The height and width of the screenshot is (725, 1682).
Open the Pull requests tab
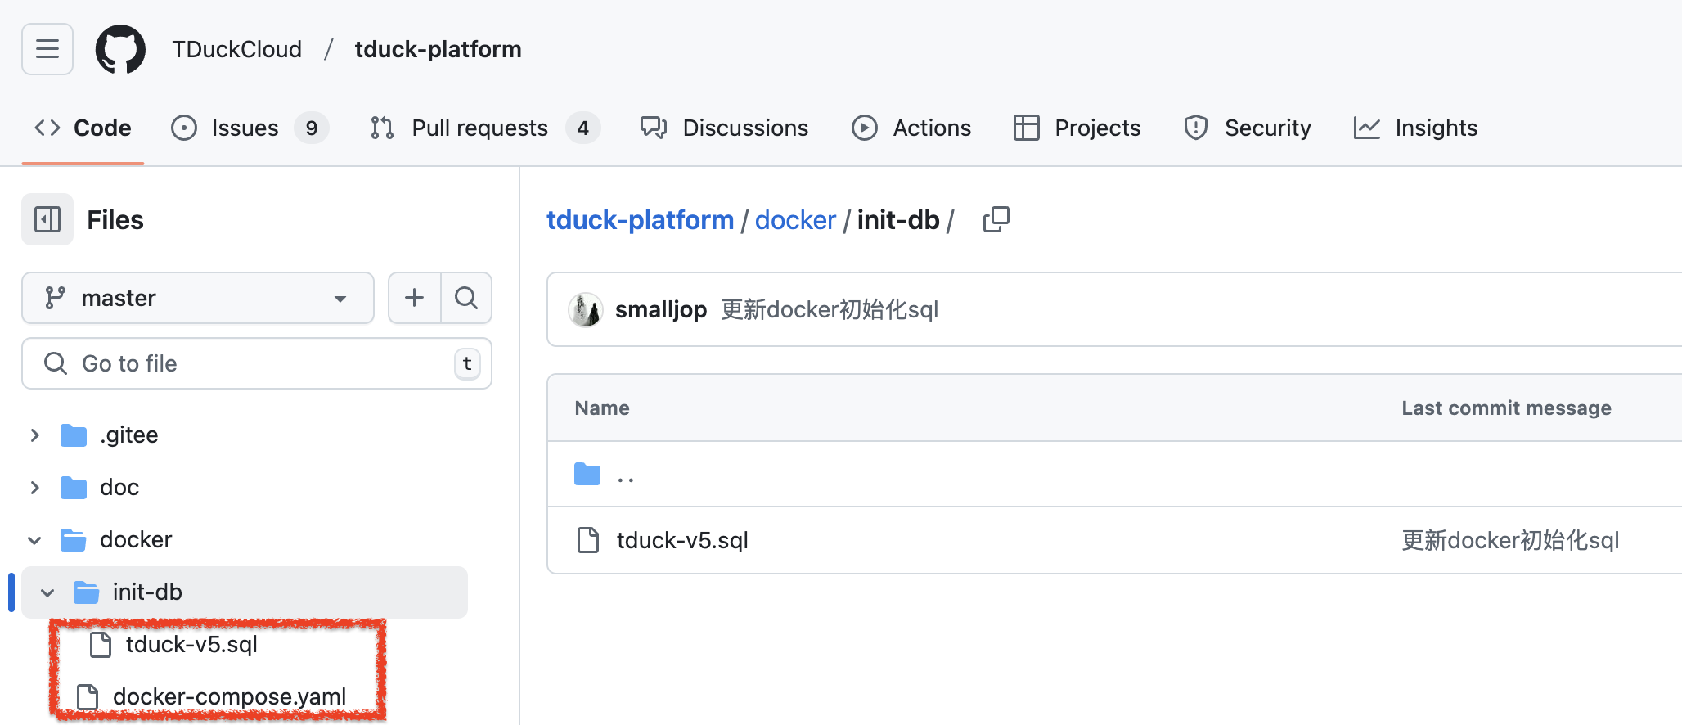[x=484, y=128]
